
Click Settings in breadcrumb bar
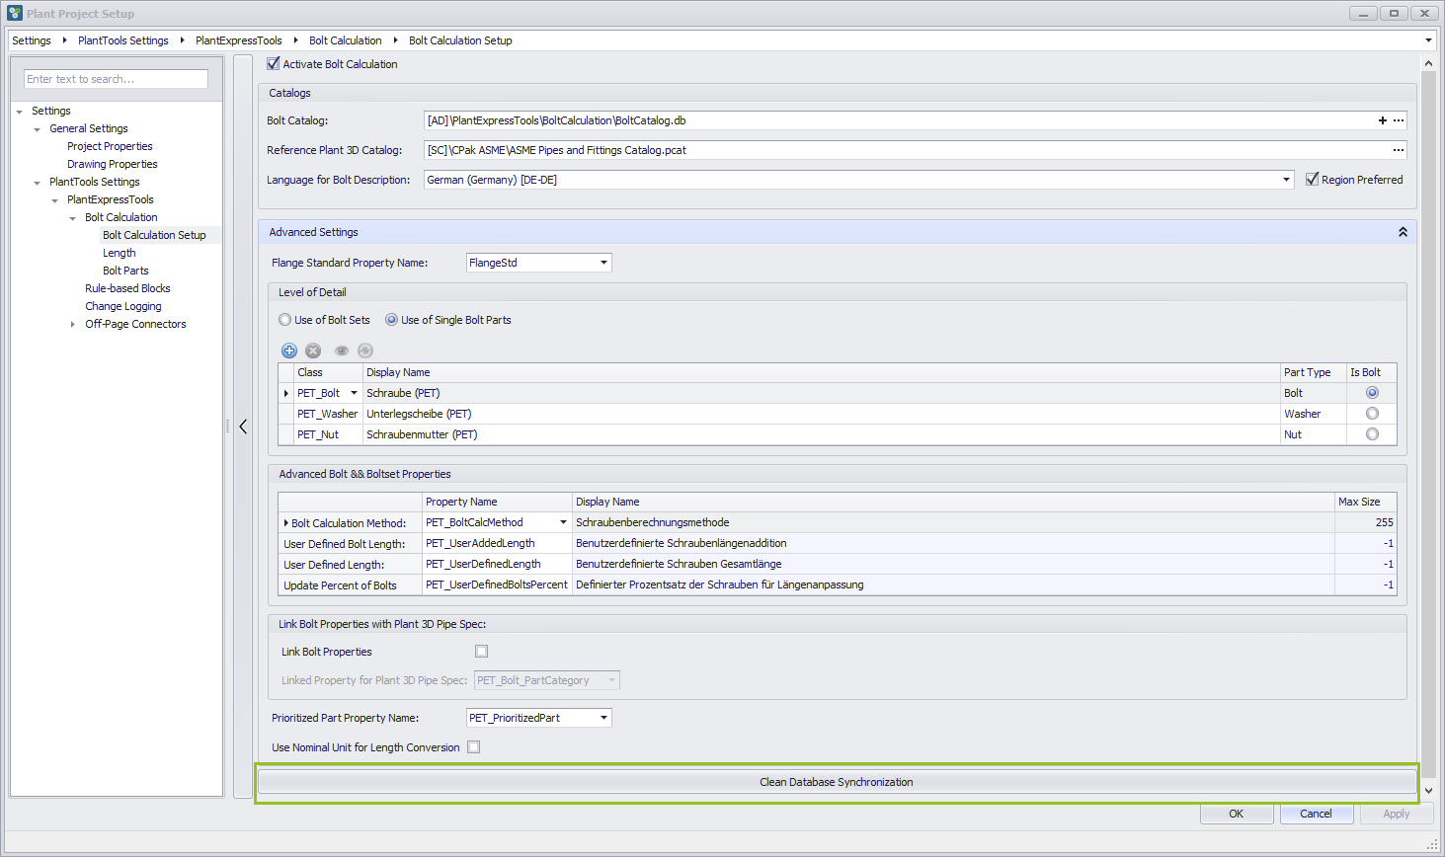(x=32, y=40)
